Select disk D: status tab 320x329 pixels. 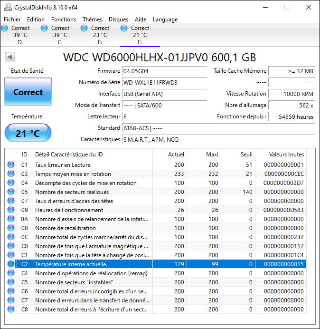click(x=20, y=35)
